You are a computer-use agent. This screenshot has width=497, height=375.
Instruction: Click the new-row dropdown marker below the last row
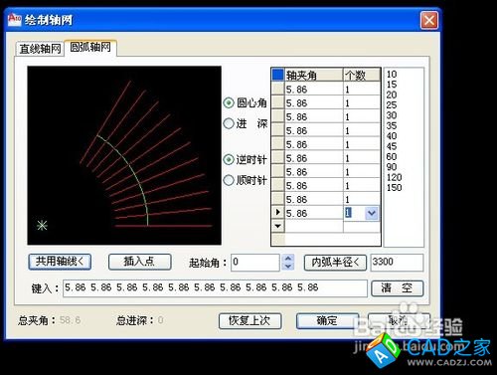tap(278, 226)
